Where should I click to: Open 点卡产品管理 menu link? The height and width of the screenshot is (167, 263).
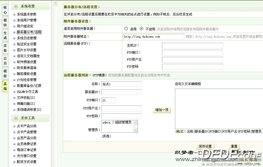point(27,132)
